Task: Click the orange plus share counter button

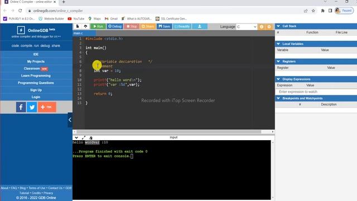Action: click(47, 107)
